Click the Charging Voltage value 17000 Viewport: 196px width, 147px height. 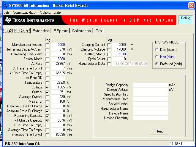(x=119, y=49)
